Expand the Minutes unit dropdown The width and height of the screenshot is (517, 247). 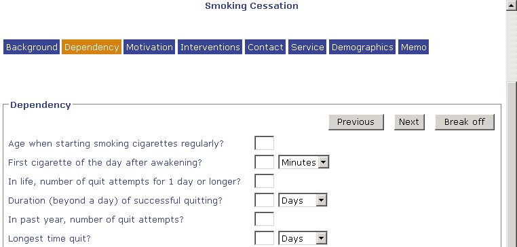click(304, 162)
